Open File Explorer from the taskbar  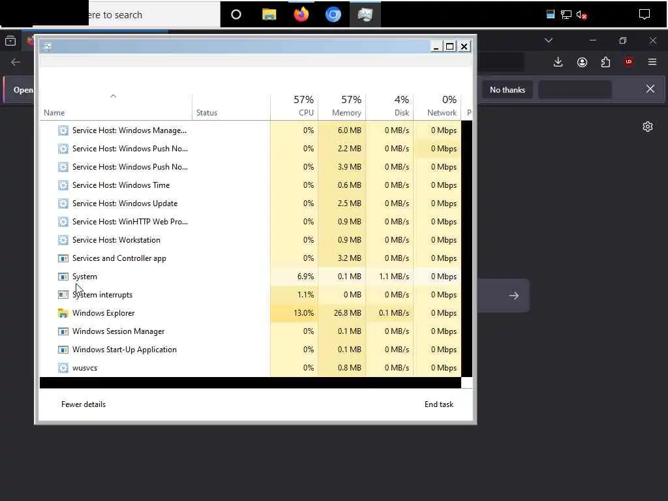[269, 15]
